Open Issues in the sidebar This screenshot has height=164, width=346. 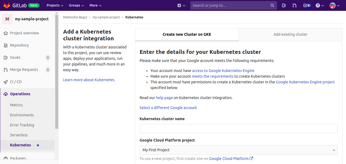coord(15,57)
